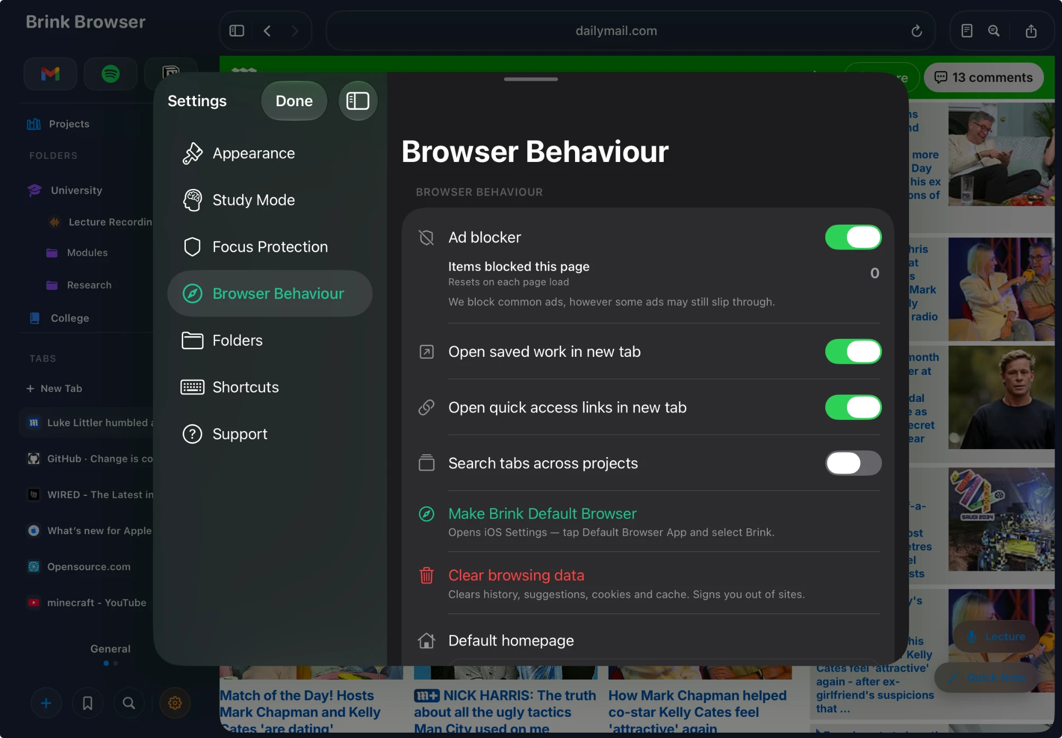The image size is (1062, 738).
Task: Go back with the left arrow
Action: 267,31
